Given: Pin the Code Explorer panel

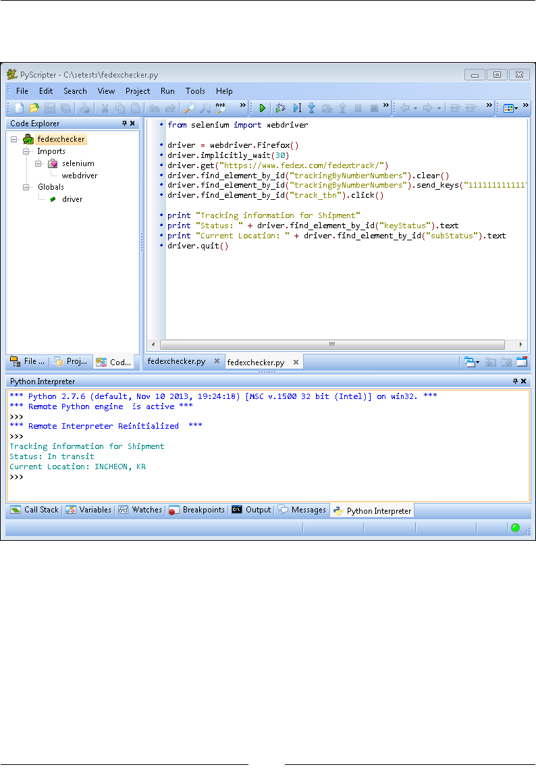Looking at the screenshot, I should coord(124,124).
